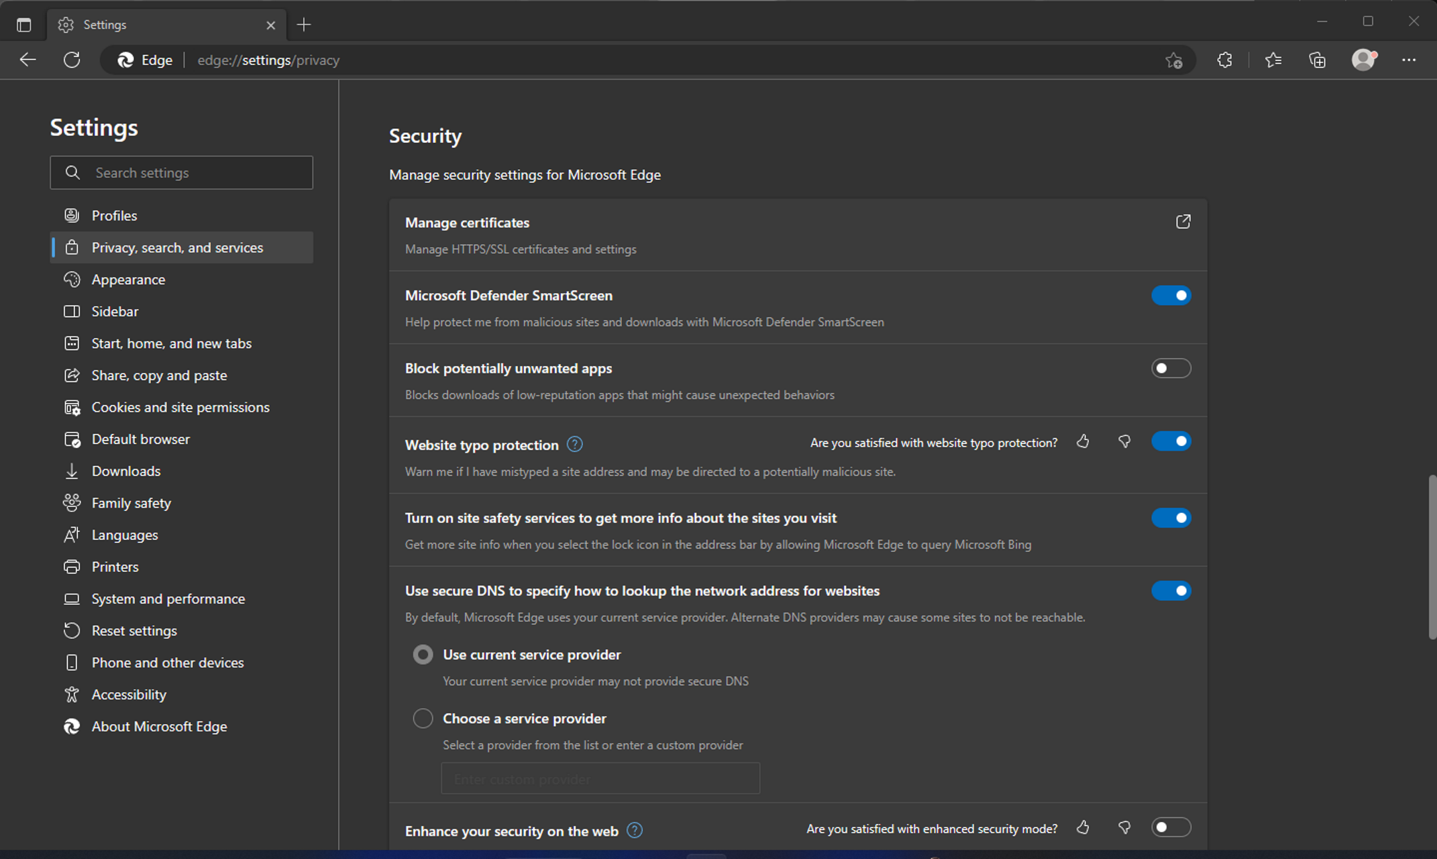The image size is (1437, 859).
Task: Open the Extensions puzzle icon
Action: tap(1224, 60)
